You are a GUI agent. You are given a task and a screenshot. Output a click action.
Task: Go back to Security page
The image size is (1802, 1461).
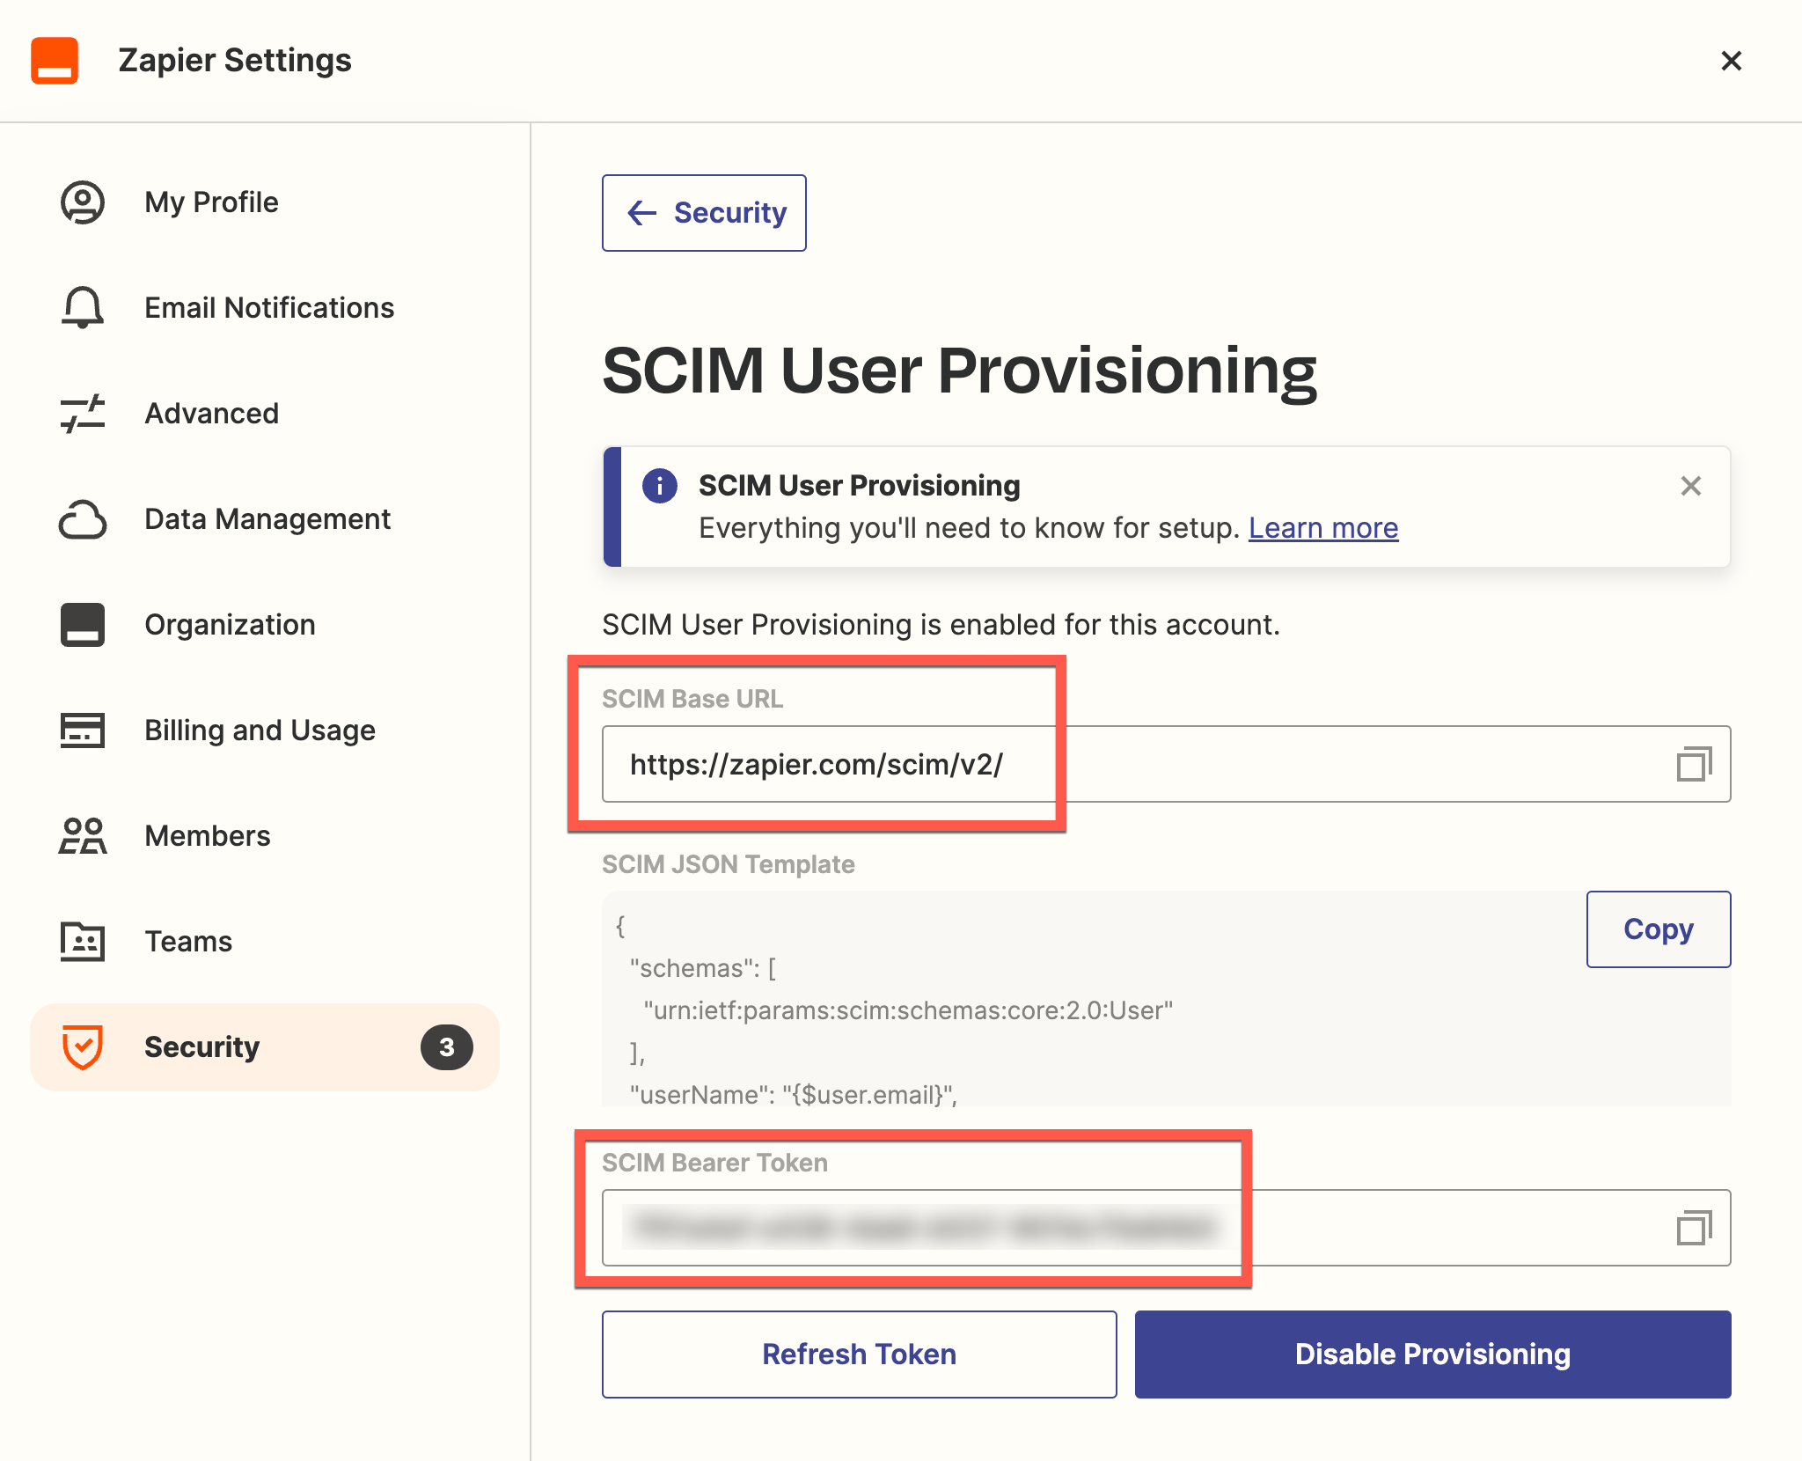(x=704, y=213)
